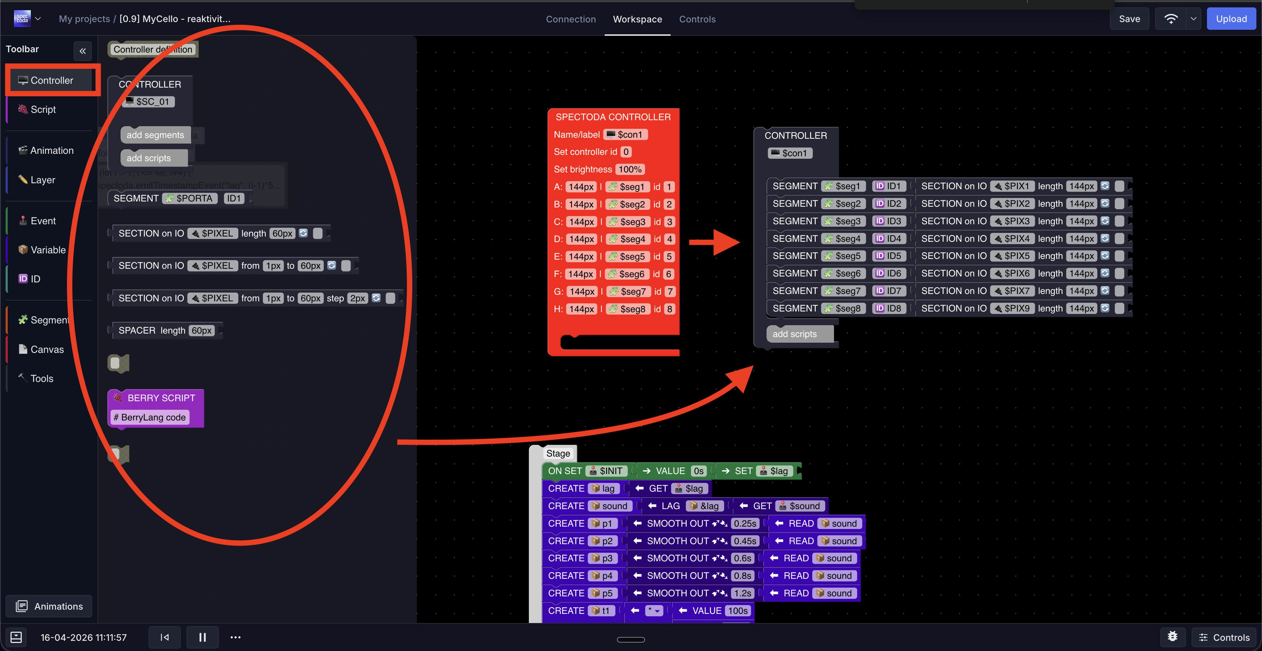This screenshot has height=651, width=1262.
Task: Click the zoom slider at bottom center
Action: tap(631, 639)
